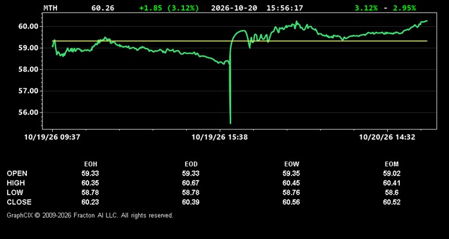This screenshot has width=449, height=239.
Task: Click the EOM low value 58.6
Action: 392,192
